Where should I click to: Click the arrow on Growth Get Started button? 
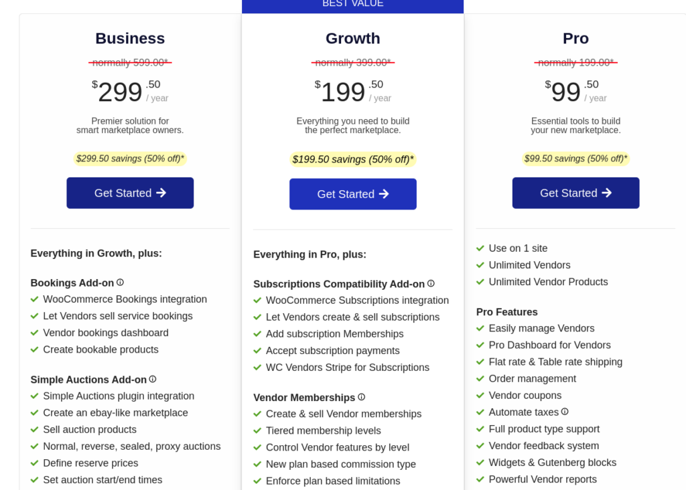[x=384, y=194]
